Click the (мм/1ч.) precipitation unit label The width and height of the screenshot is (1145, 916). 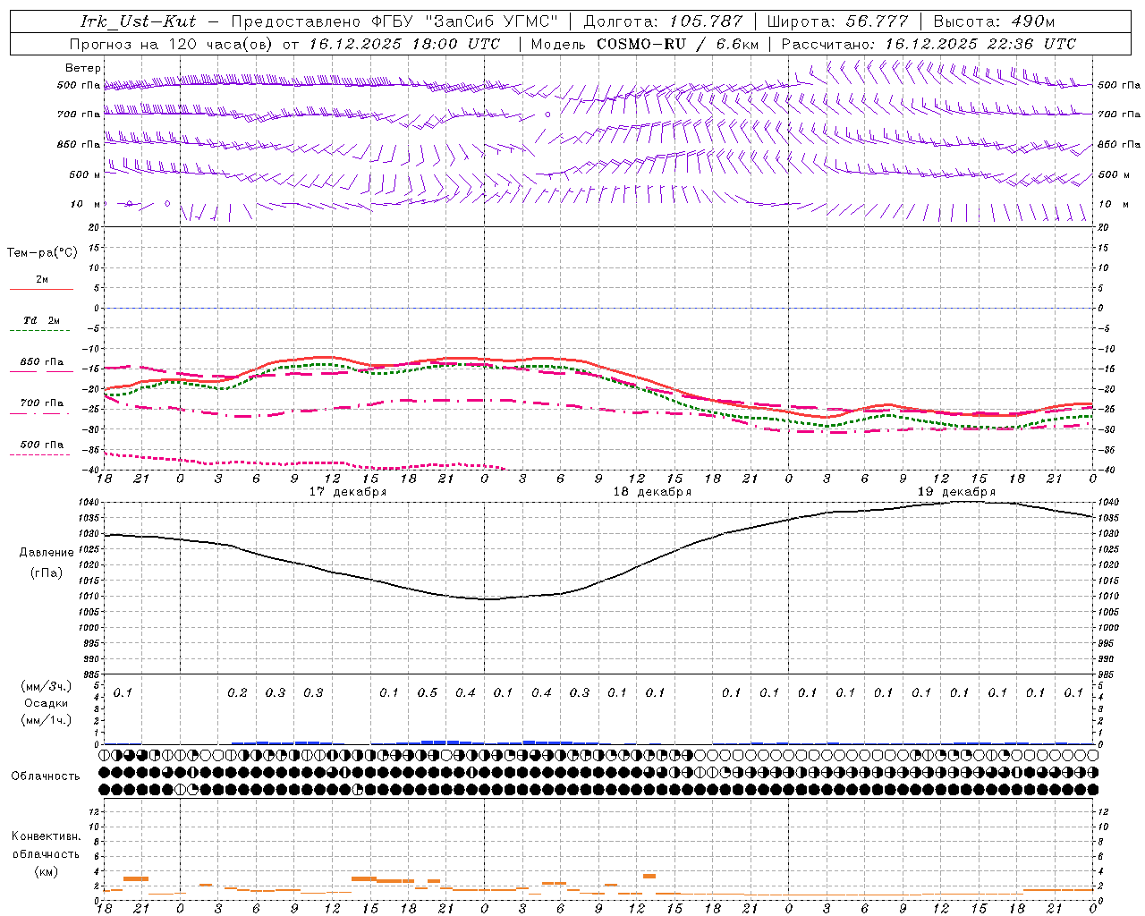click(x=47, y=720)
